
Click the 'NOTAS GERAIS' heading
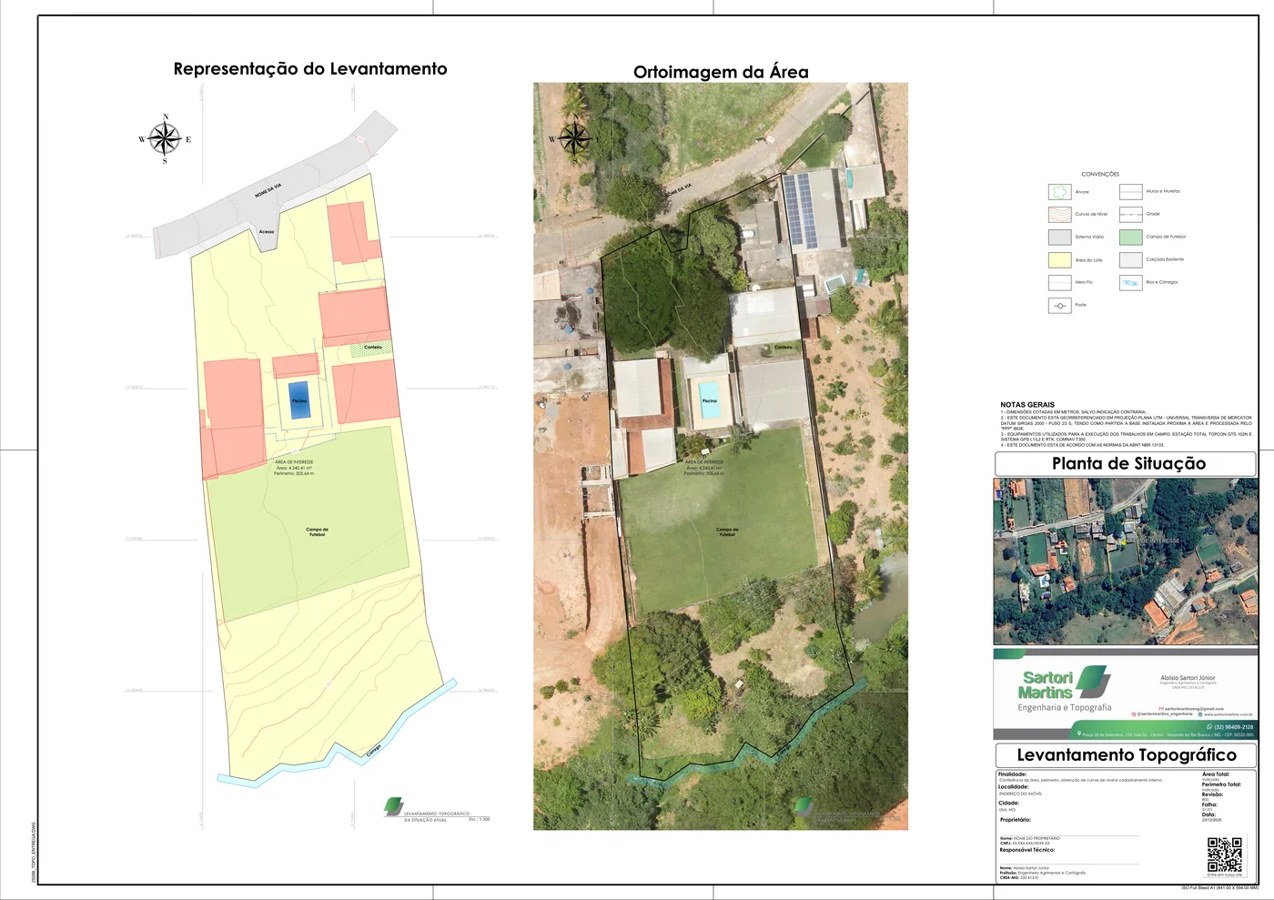[x=1027, y=405]
